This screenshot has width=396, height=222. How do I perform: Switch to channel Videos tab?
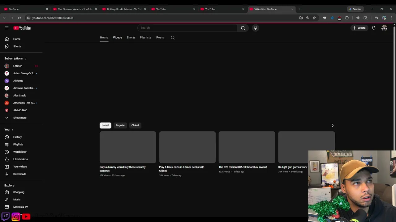[117, 37]
